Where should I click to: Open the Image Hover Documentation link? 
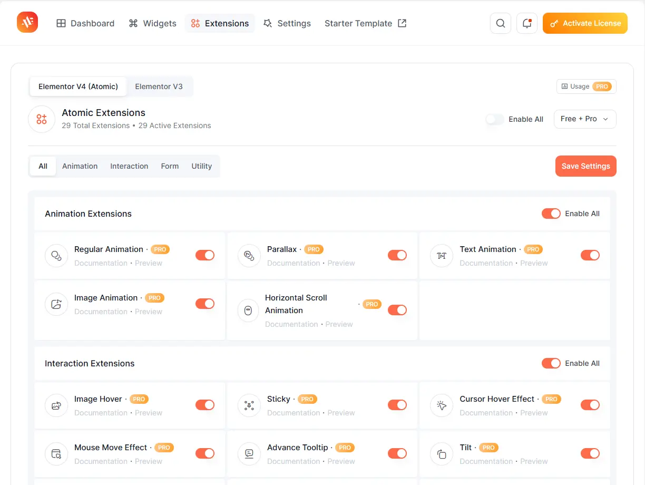pos(101,413)
